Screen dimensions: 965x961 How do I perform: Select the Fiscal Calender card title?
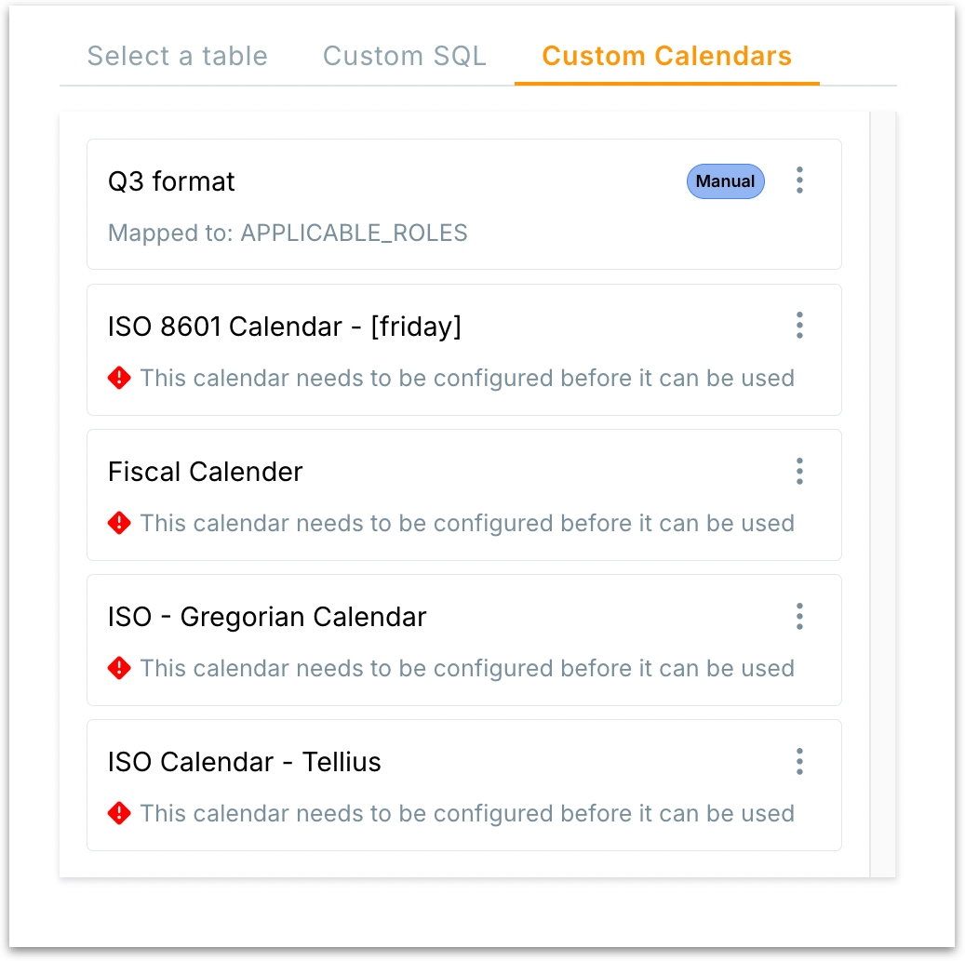(x=205, y=472)
